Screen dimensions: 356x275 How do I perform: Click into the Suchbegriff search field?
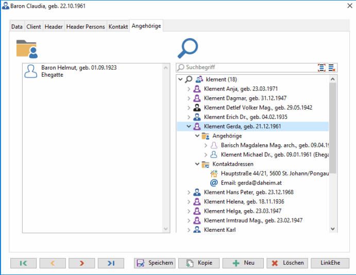click(247, 67)
